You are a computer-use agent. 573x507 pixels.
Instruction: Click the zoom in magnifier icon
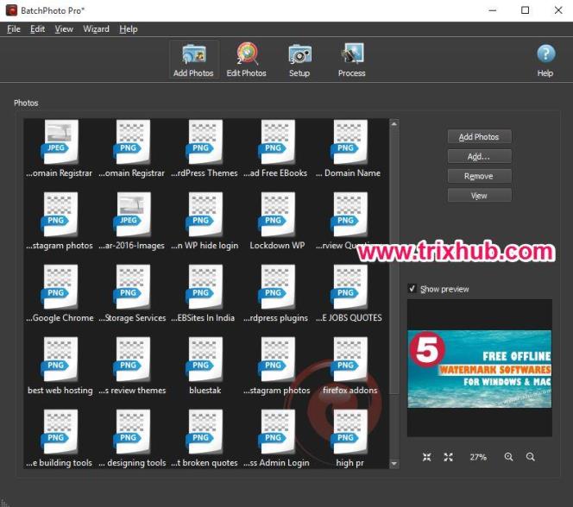(x=508, y=457)
